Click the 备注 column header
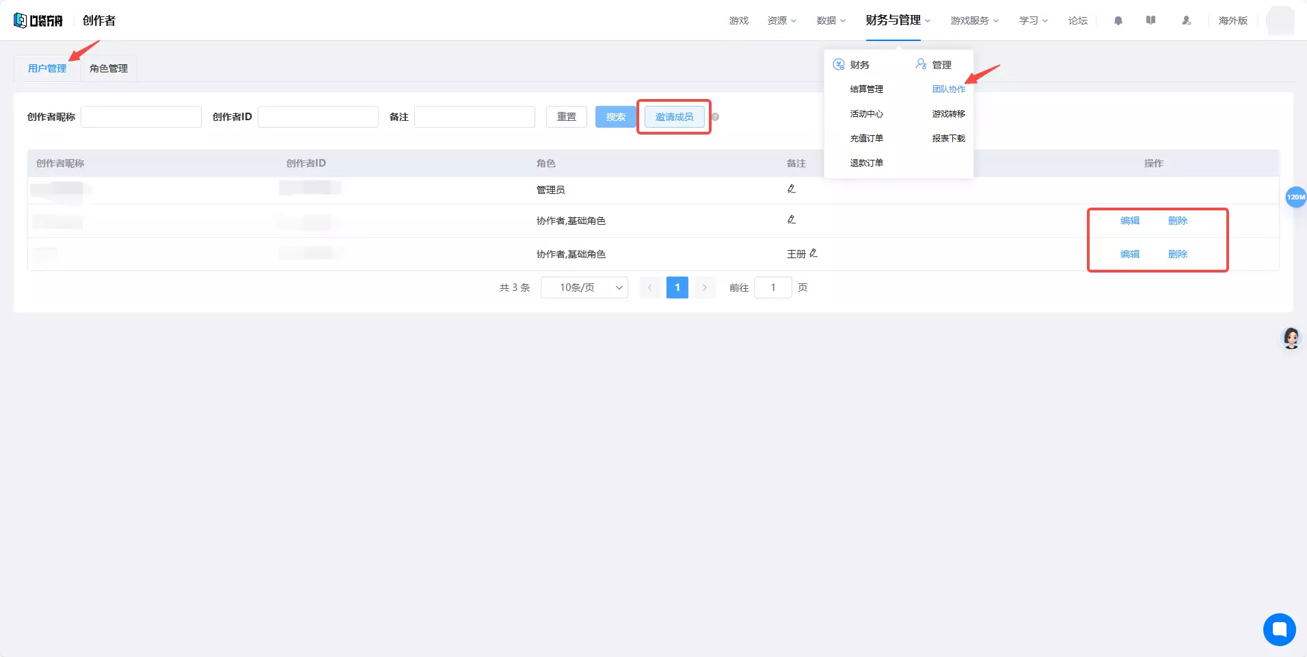1307x657 pixels. click(796, 163)
